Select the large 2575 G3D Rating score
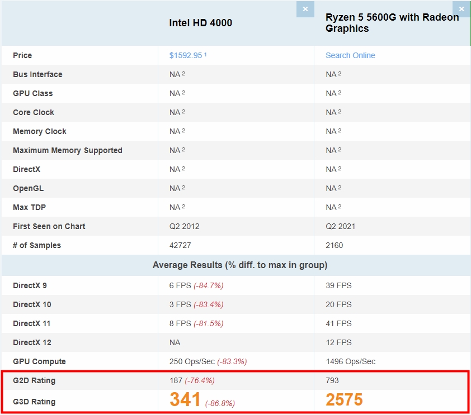The width and height of the screenshot is (471, 415). point(344,399)
